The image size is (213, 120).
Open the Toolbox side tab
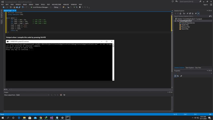tap(2, 22)
